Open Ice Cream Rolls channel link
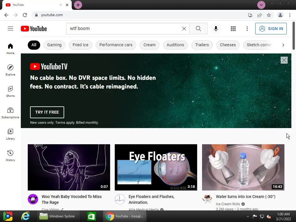Image resolution: width=296 pixels, height=222 pixels. [228, 204]
